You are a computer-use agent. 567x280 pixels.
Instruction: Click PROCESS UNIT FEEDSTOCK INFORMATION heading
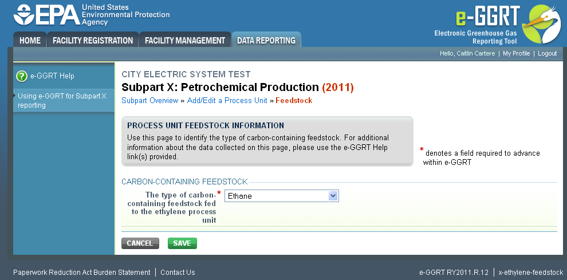click(x=206, y=125)
